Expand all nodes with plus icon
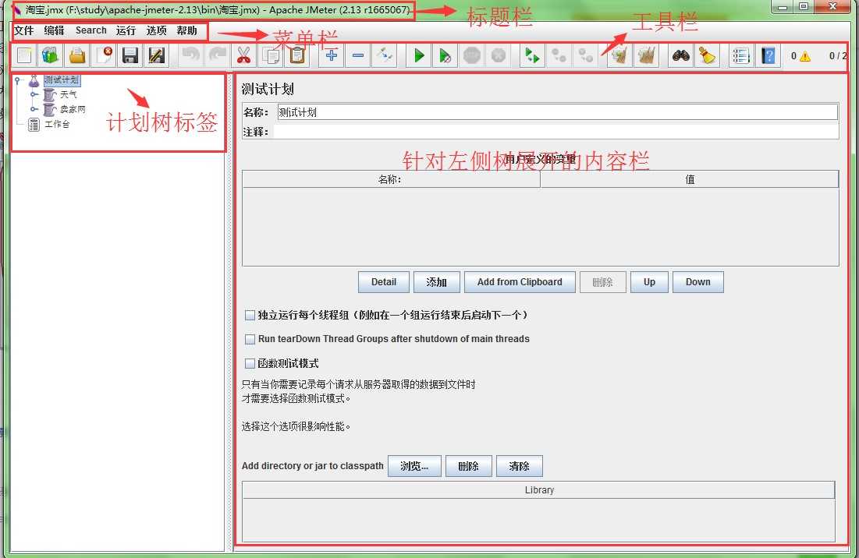 coord(332,55)
